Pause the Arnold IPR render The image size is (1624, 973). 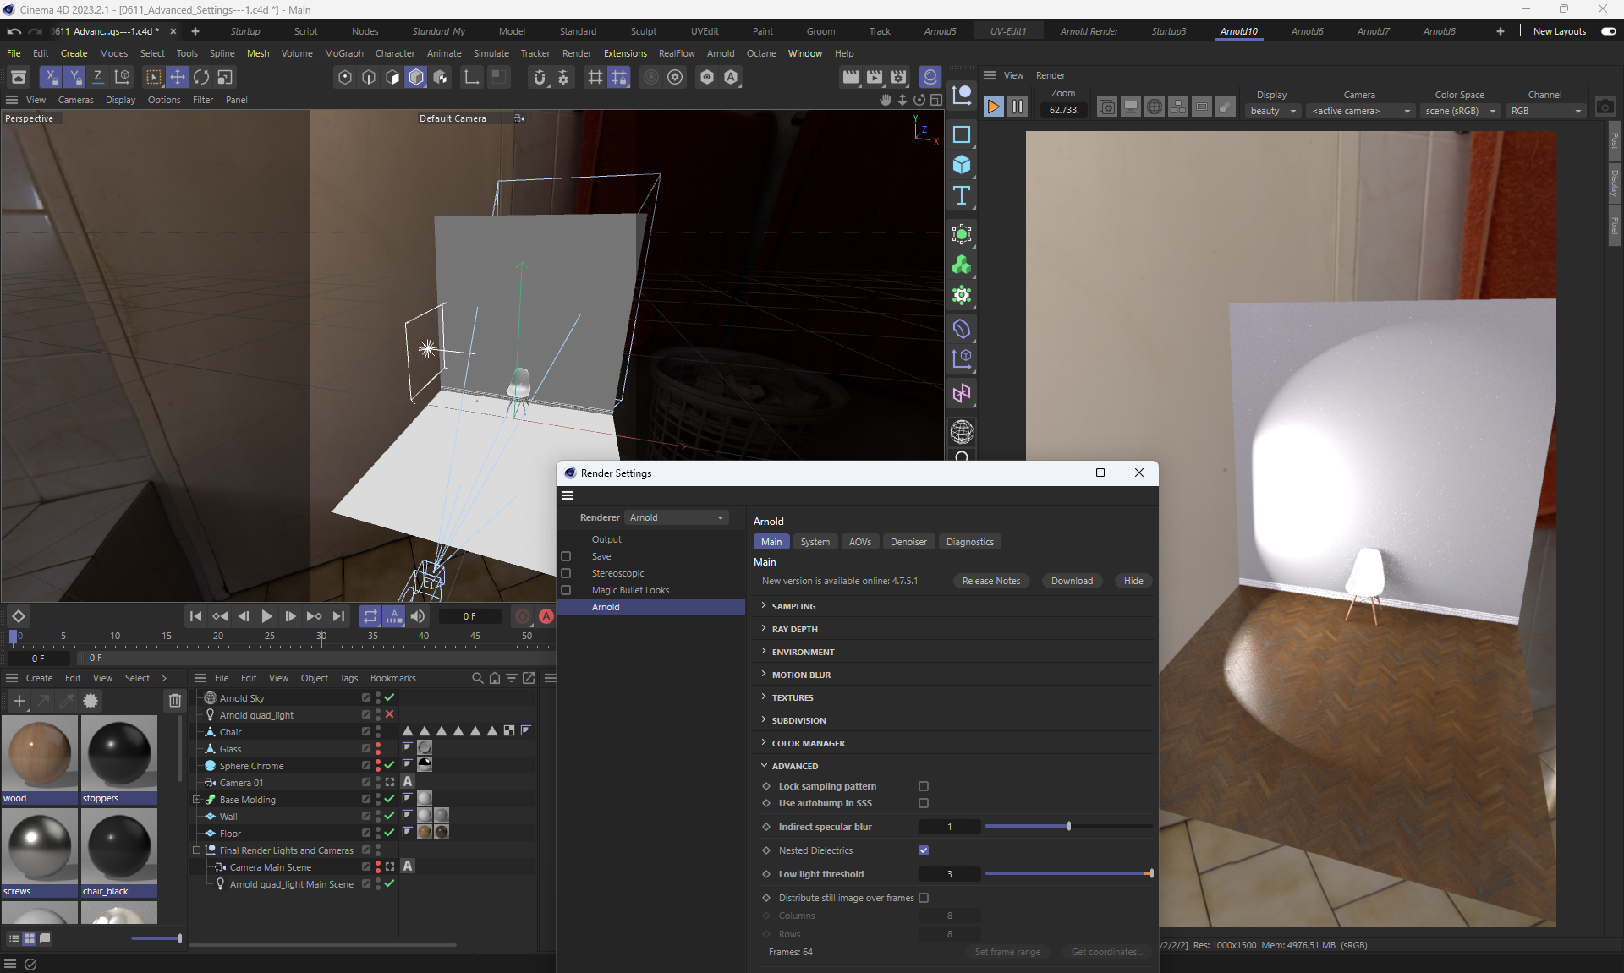(x=1018, y=107)
